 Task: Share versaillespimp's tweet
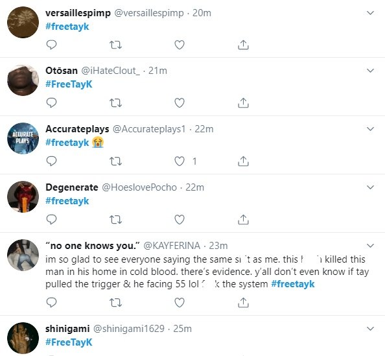pos(243,45)
